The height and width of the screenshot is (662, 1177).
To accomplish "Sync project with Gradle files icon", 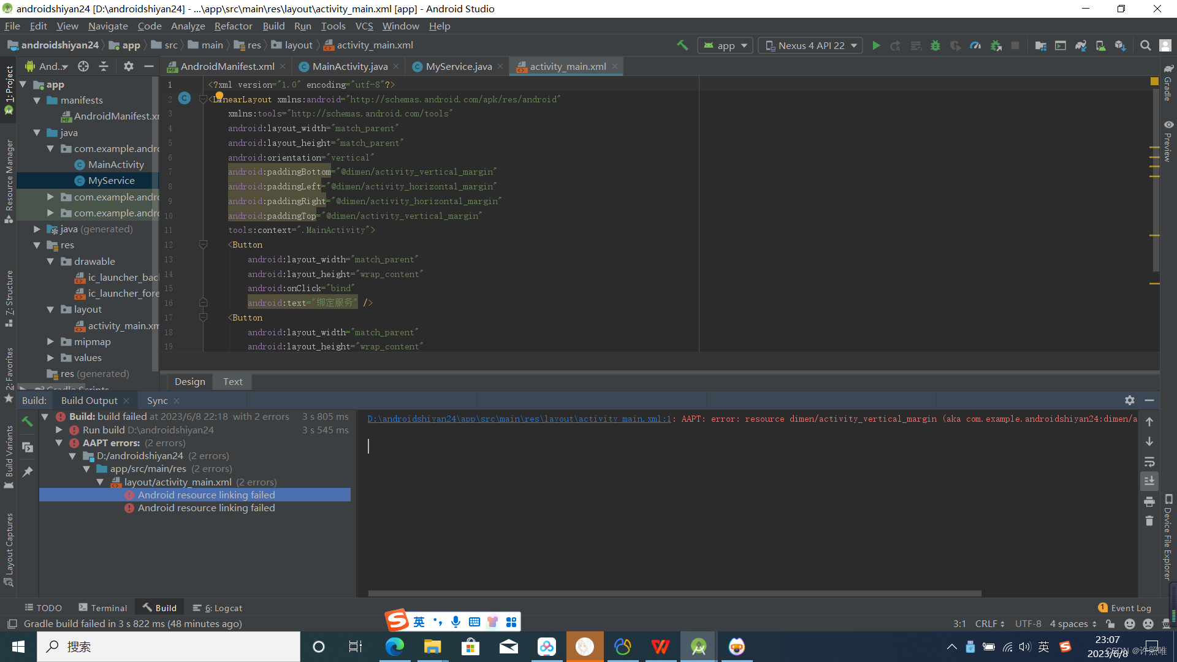I will click(x=1080, y=45).
